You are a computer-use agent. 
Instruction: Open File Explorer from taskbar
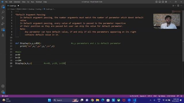(97, 100)
